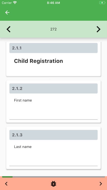Screen dimensions: 107x190
Task: Tap the Child Registration heading
Action: tap(39, 61)
